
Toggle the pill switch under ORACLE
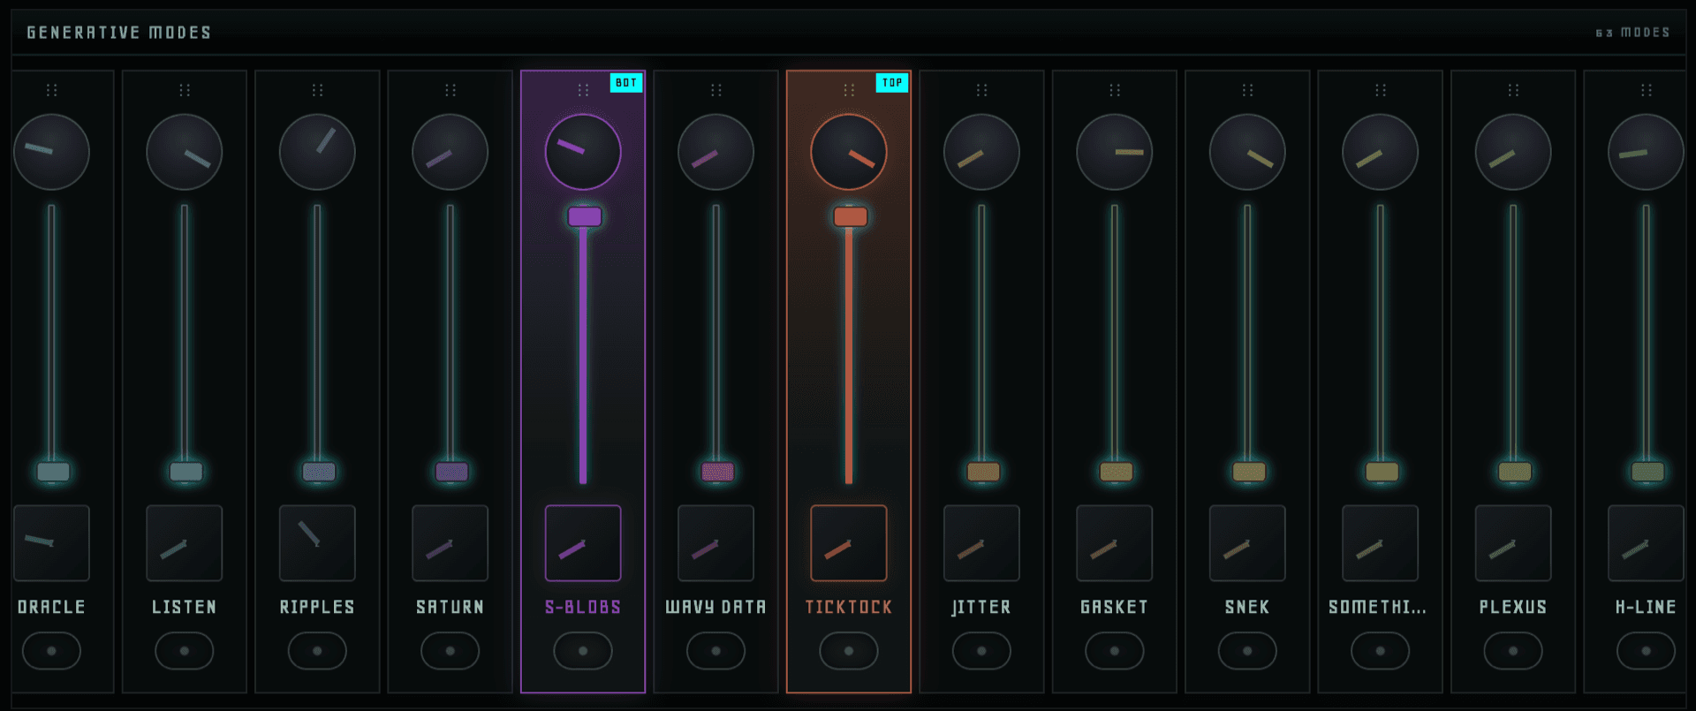(51, 651)
